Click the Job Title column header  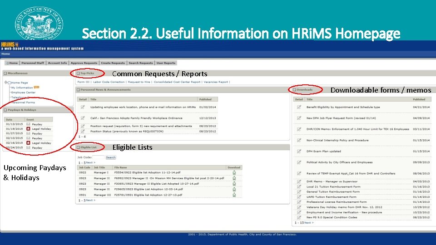pyautogui.click(x=99, y=167)
